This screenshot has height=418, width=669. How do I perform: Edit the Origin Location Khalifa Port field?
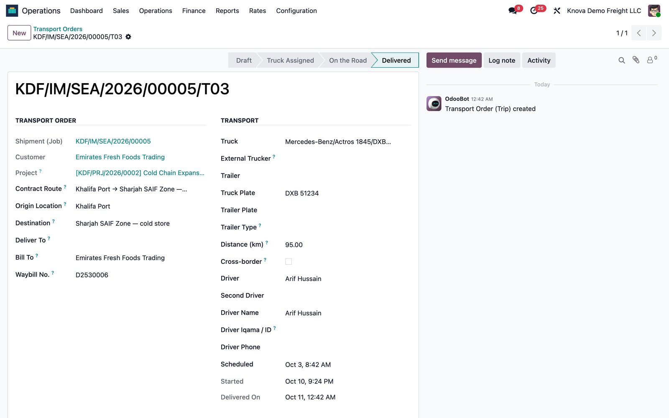pos(140,206)
